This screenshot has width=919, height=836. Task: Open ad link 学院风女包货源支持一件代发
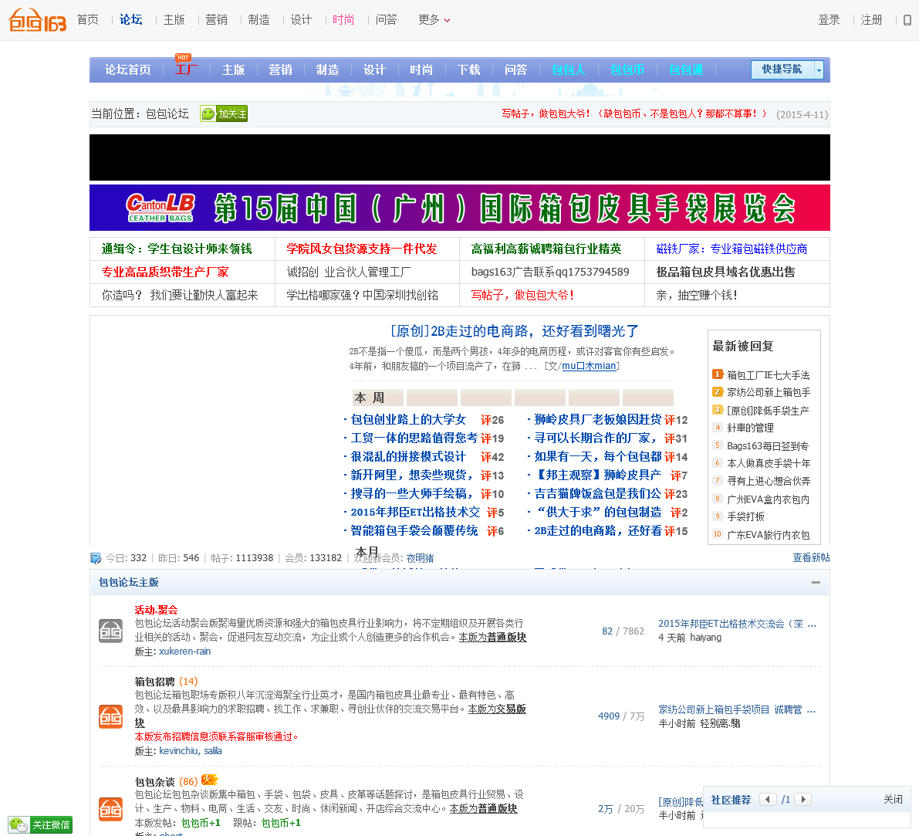coord(362,249)
